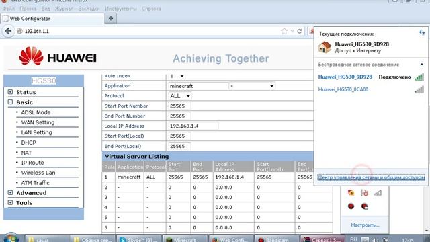Open a new tab with the plus button

tap(111, 18)
